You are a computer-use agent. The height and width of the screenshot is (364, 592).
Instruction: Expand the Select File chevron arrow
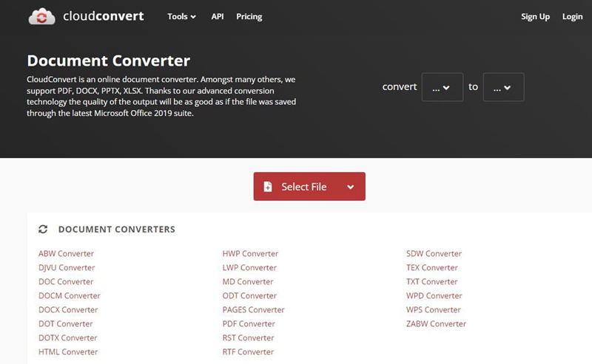[350, 187]
